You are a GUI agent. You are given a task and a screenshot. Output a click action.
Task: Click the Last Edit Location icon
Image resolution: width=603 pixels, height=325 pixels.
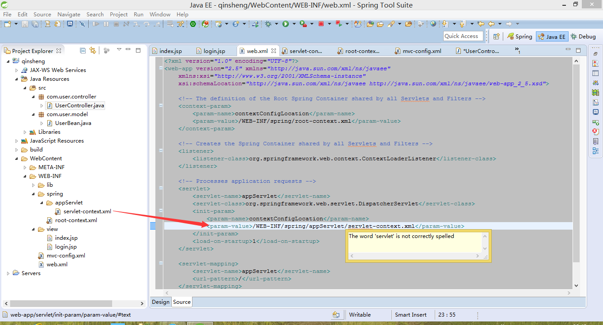tap(481, 24)
